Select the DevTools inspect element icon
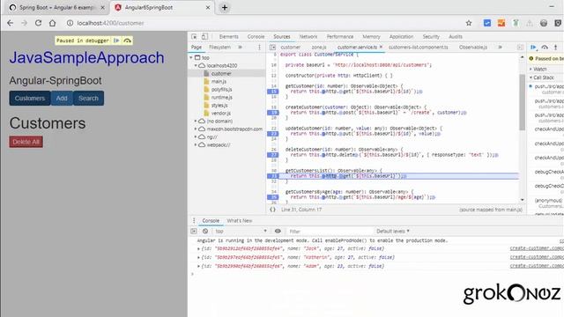This screenshot has width=564, height=317. (194, 37)
